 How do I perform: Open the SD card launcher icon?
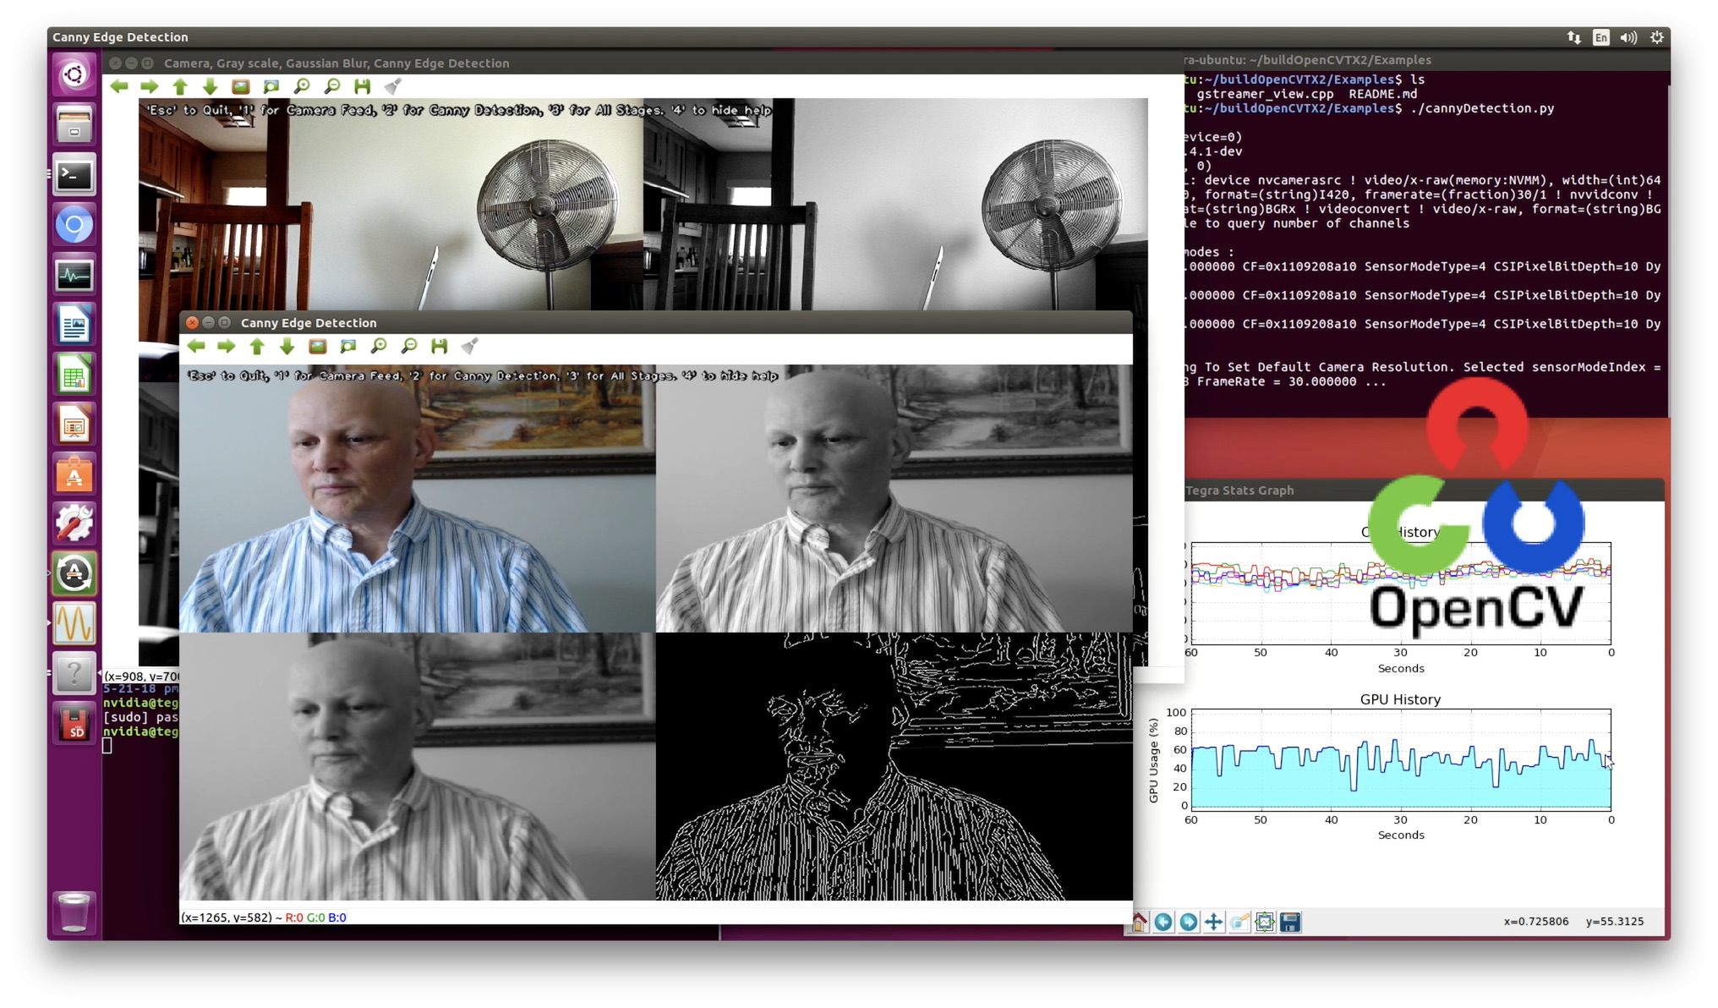74,723
